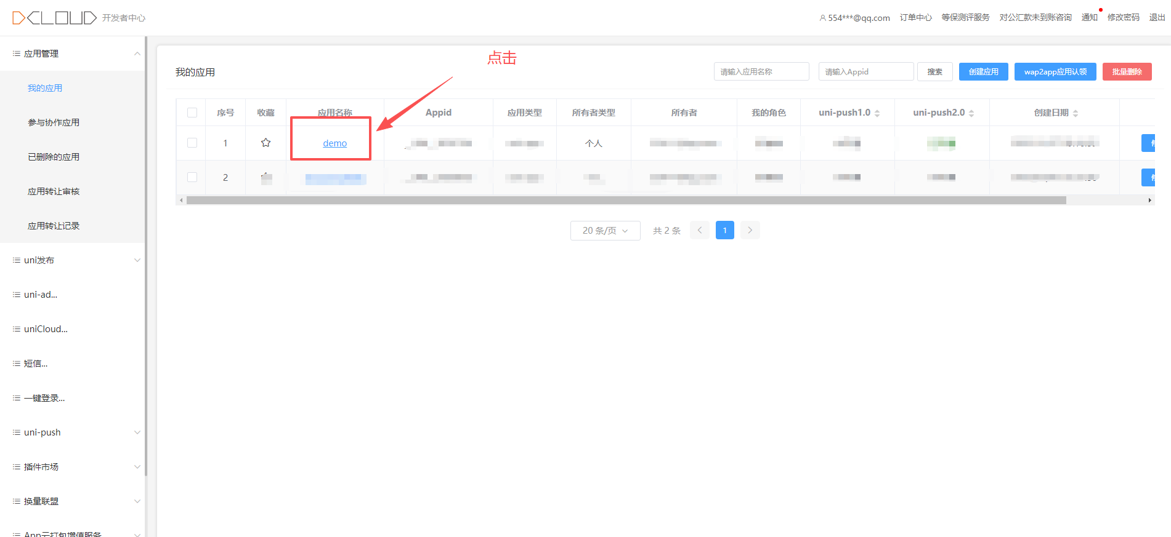
Task: Go to next page arrow in pagination
Action: [750, 230]
